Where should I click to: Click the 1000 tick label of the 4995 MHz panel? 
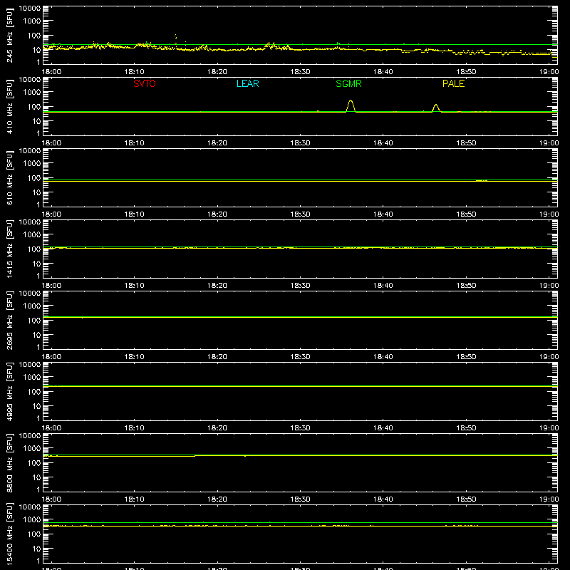[x=32, y=378]
